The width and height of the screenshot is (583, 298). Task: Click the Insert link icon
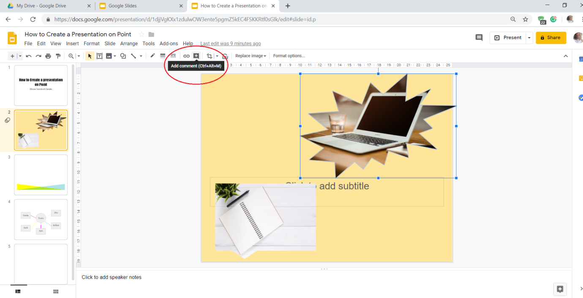click(x=186, y=56)
